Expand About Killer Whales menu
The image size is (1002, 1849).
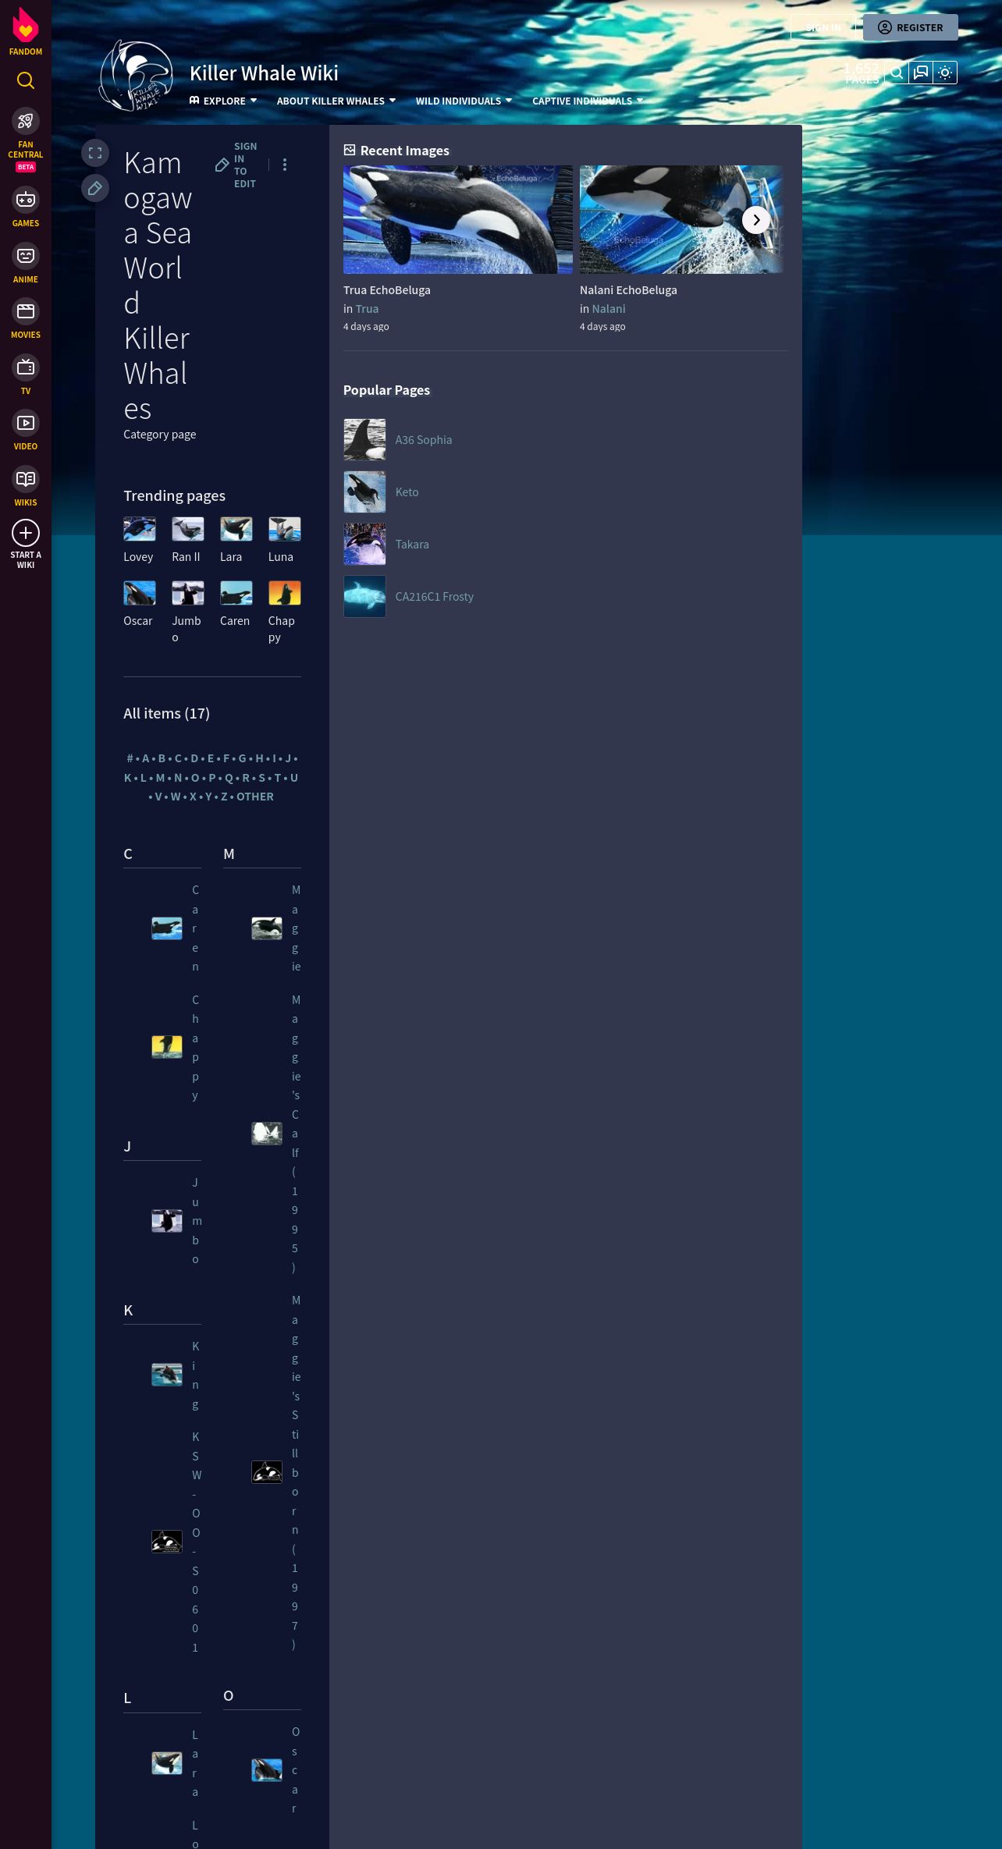point(336,101)
